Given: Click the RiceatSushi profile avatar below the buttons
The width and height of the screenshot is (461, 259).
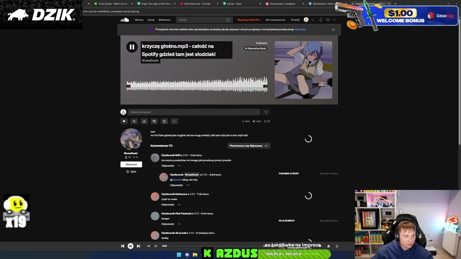Looking at the screenshot, I should [x=131, y=139].
